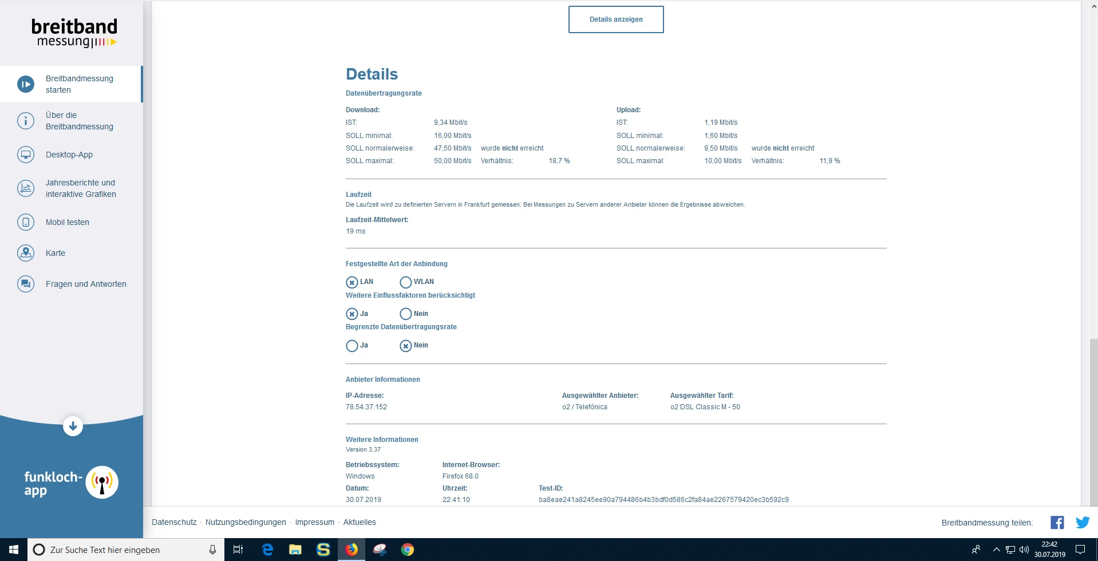Open File Explorer from the taskbar
Viewport: 1098px width, 561px height.
pyautogui.click(x=295, y=550)
